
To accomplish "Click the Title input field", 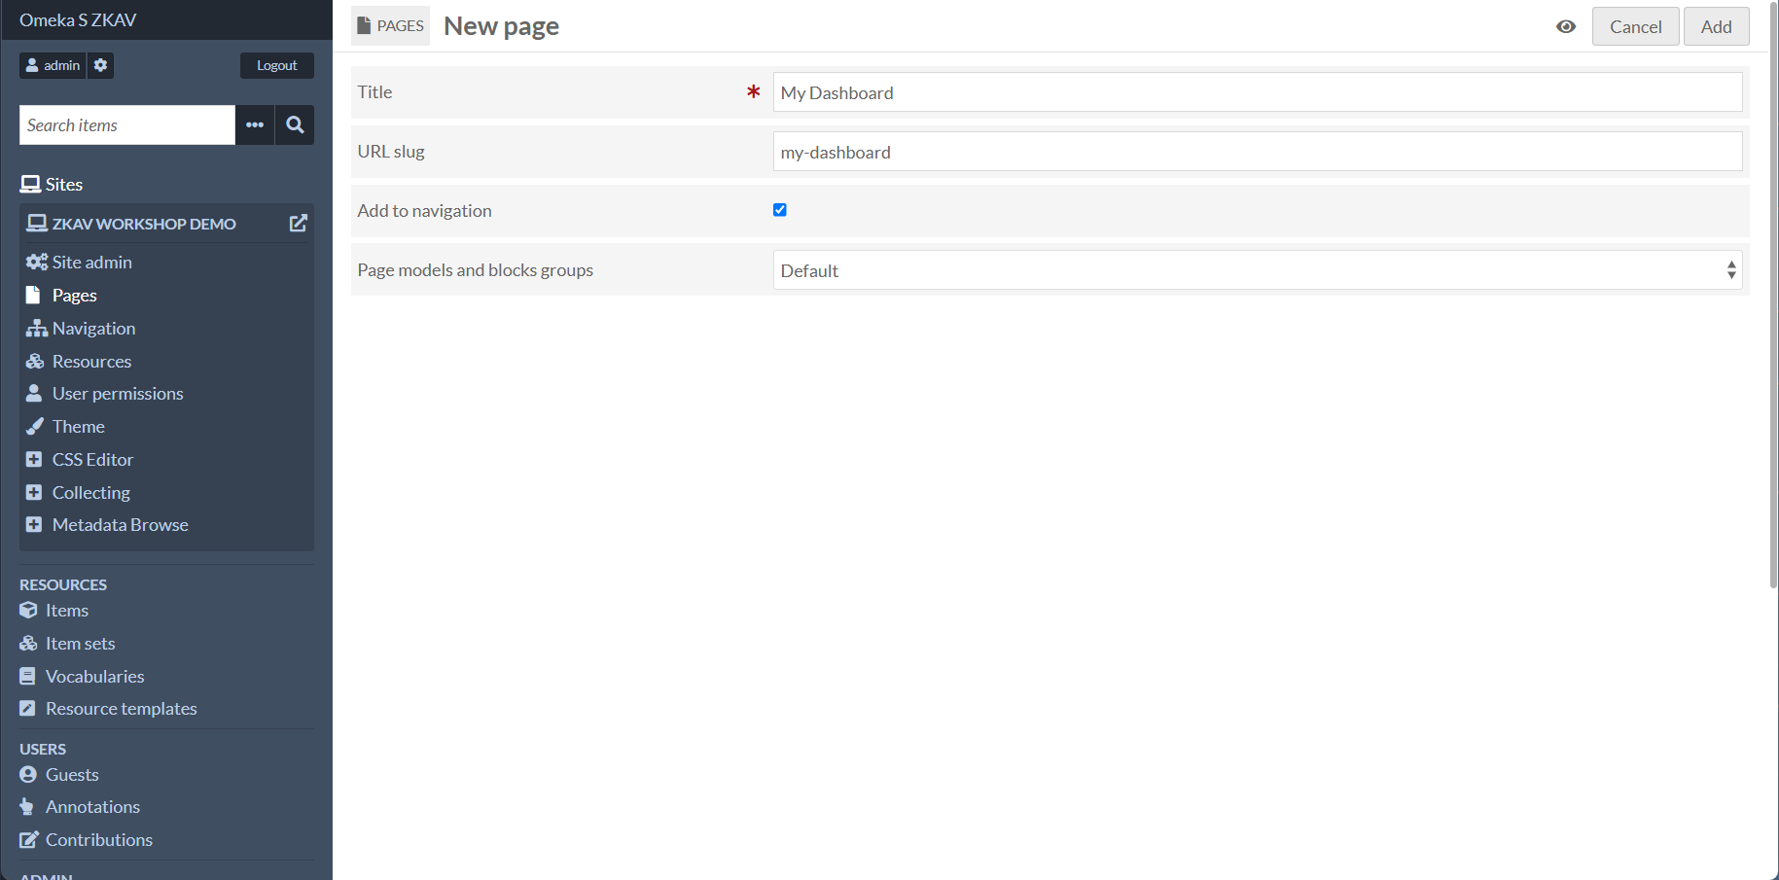I will coord(1258,92).
